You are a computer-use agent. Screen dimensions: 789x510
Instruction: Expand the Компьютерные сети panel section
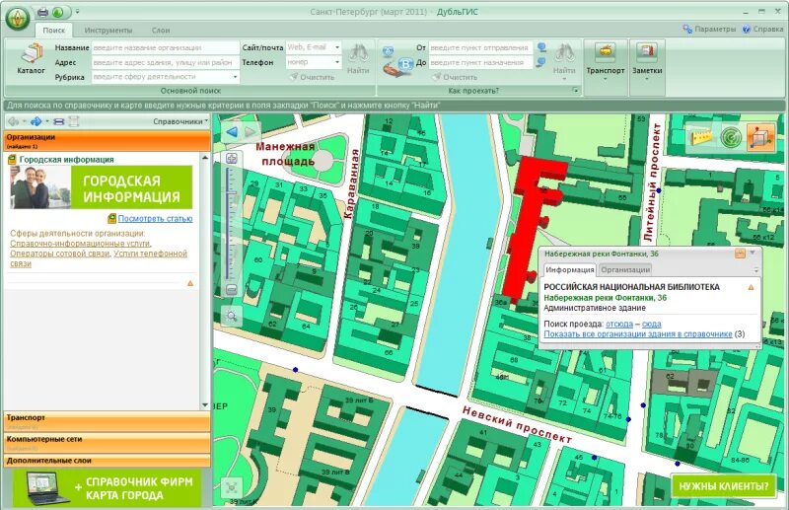pos(107,444)
